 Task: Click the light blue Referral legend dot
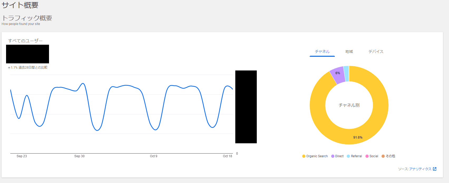point(348,156)
